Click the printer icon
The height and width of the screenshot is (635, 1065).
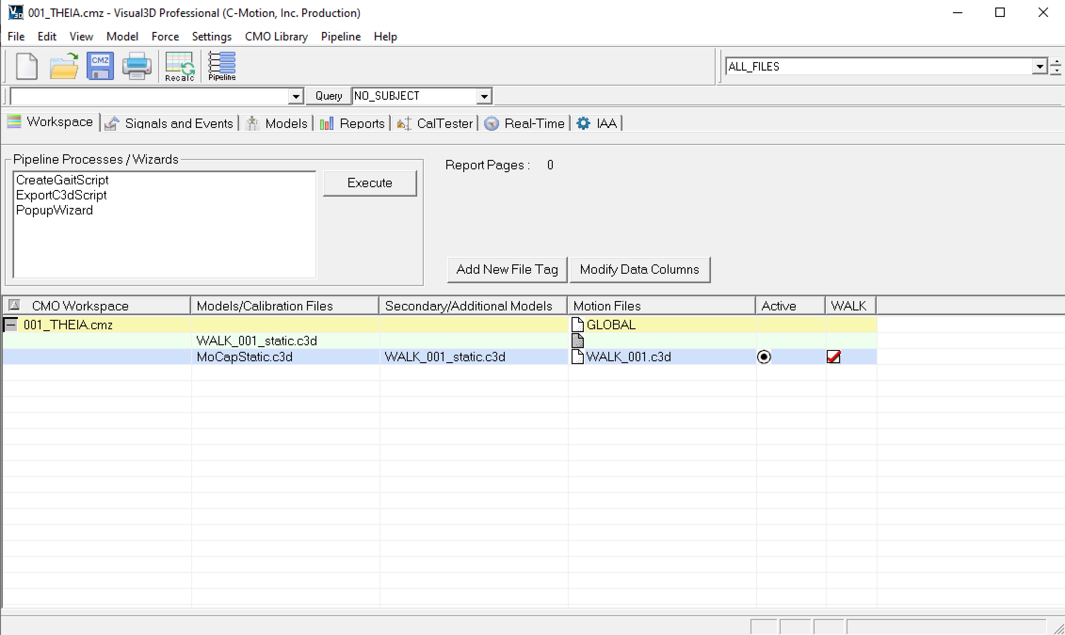pyautogui.click(x=137, y=66)
